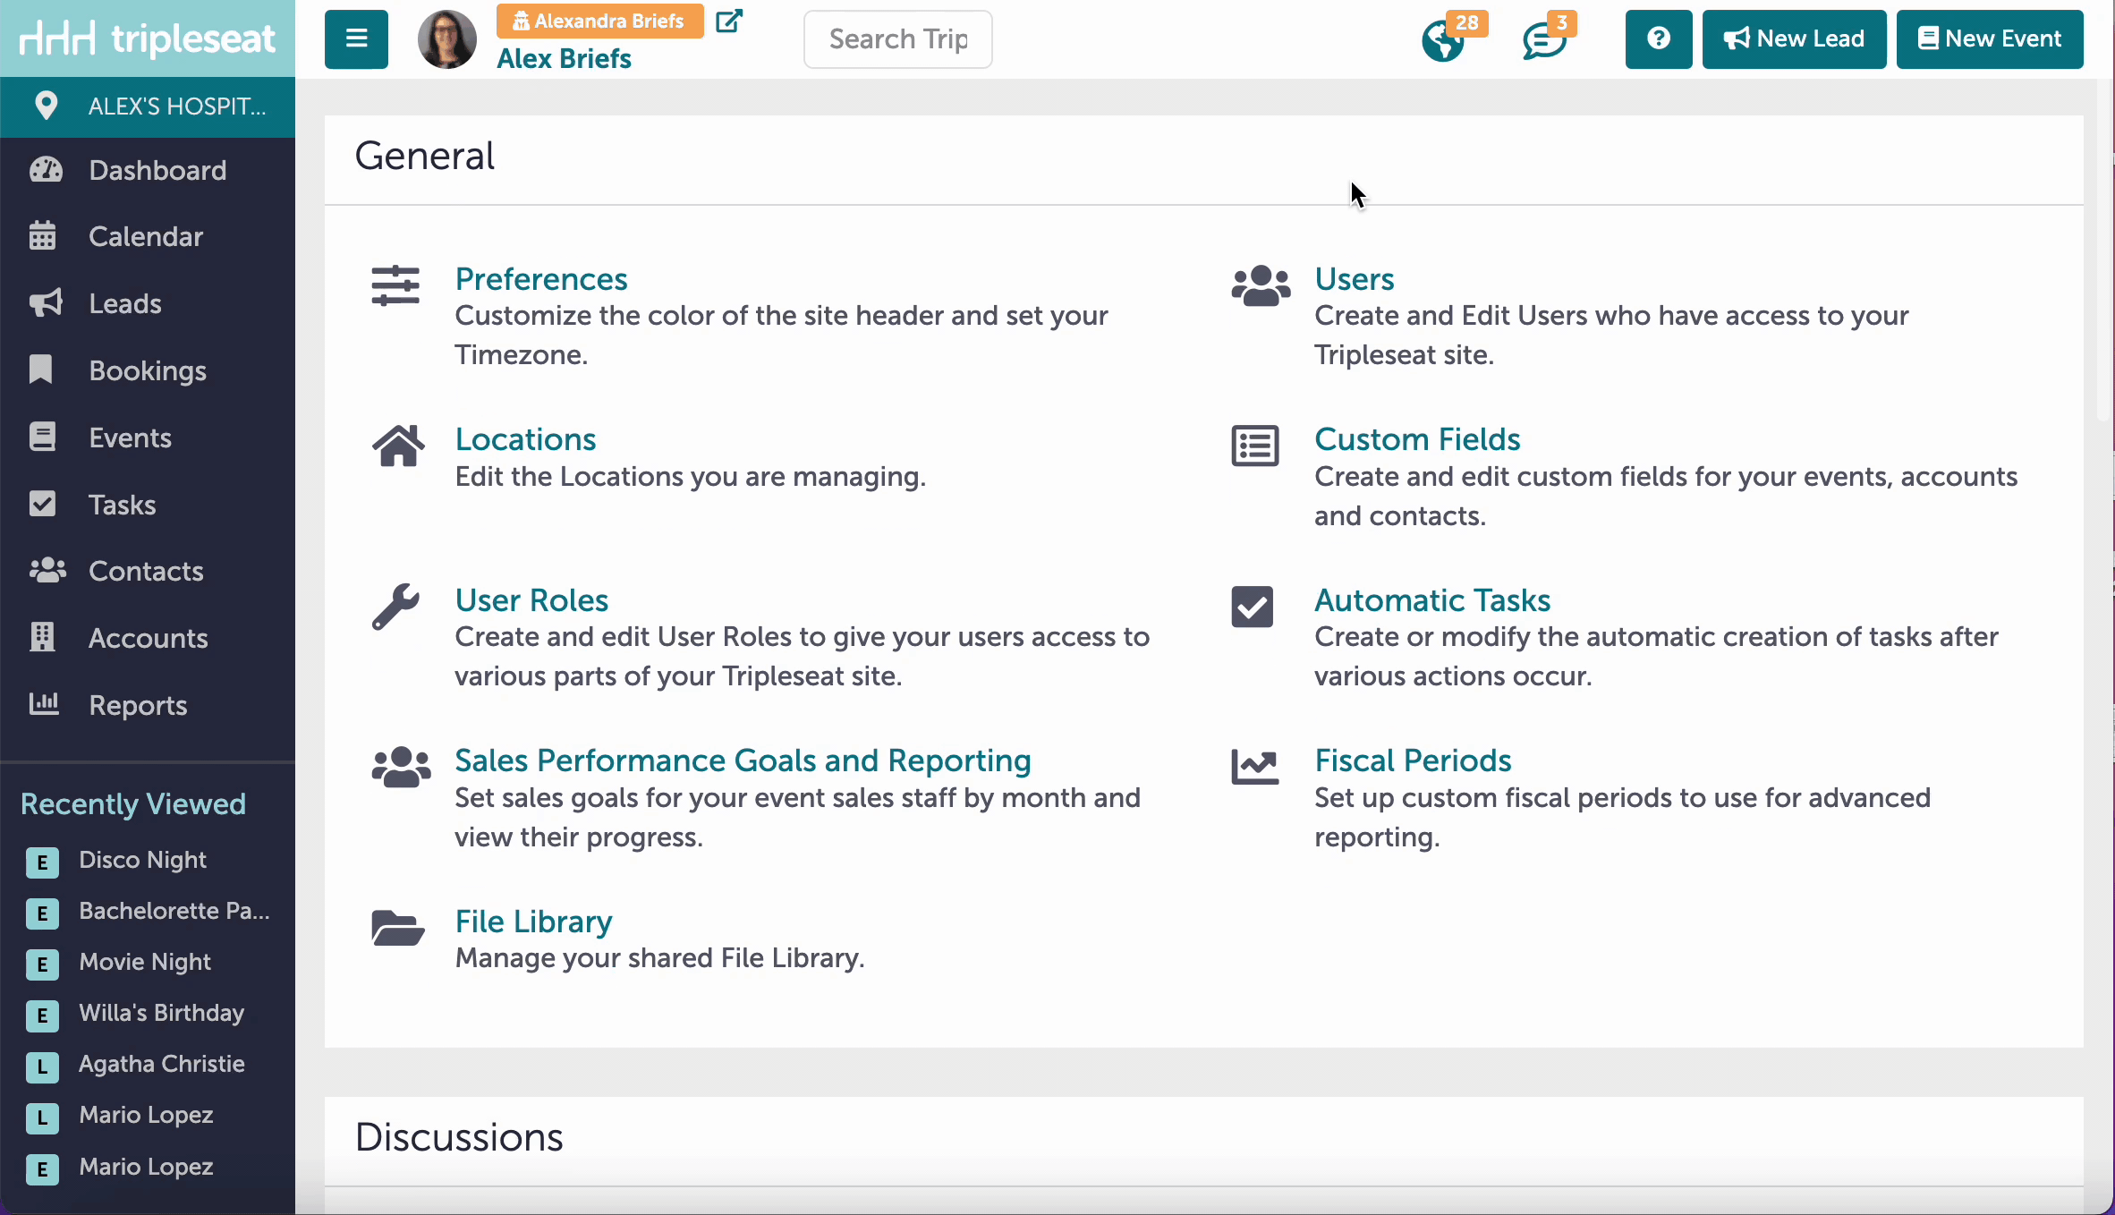
Task: Open the Contacts people icon
Action: coord(46,571)
